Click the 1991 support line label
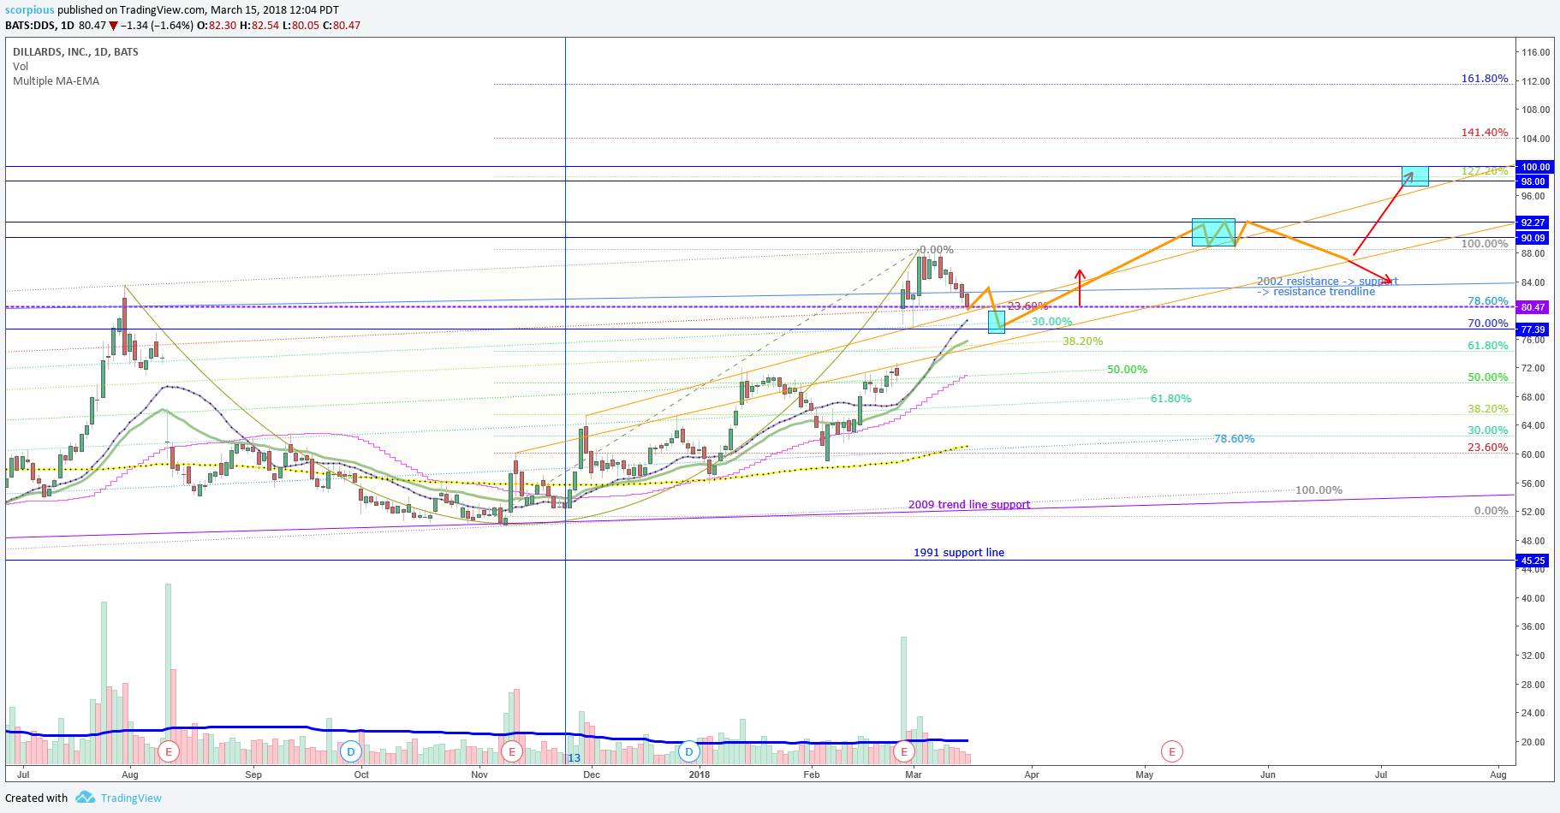The height and width of the screenshot is (813, 1560). click(959, 553)
